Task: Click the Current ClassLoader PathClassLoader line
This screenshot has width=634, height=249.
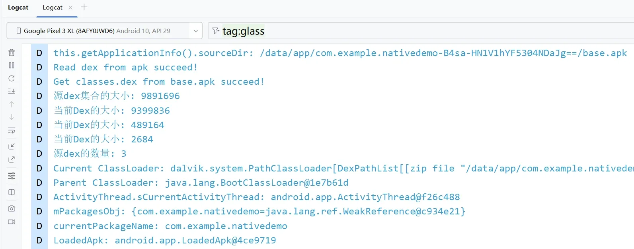Action: click(x=343, y=168)
